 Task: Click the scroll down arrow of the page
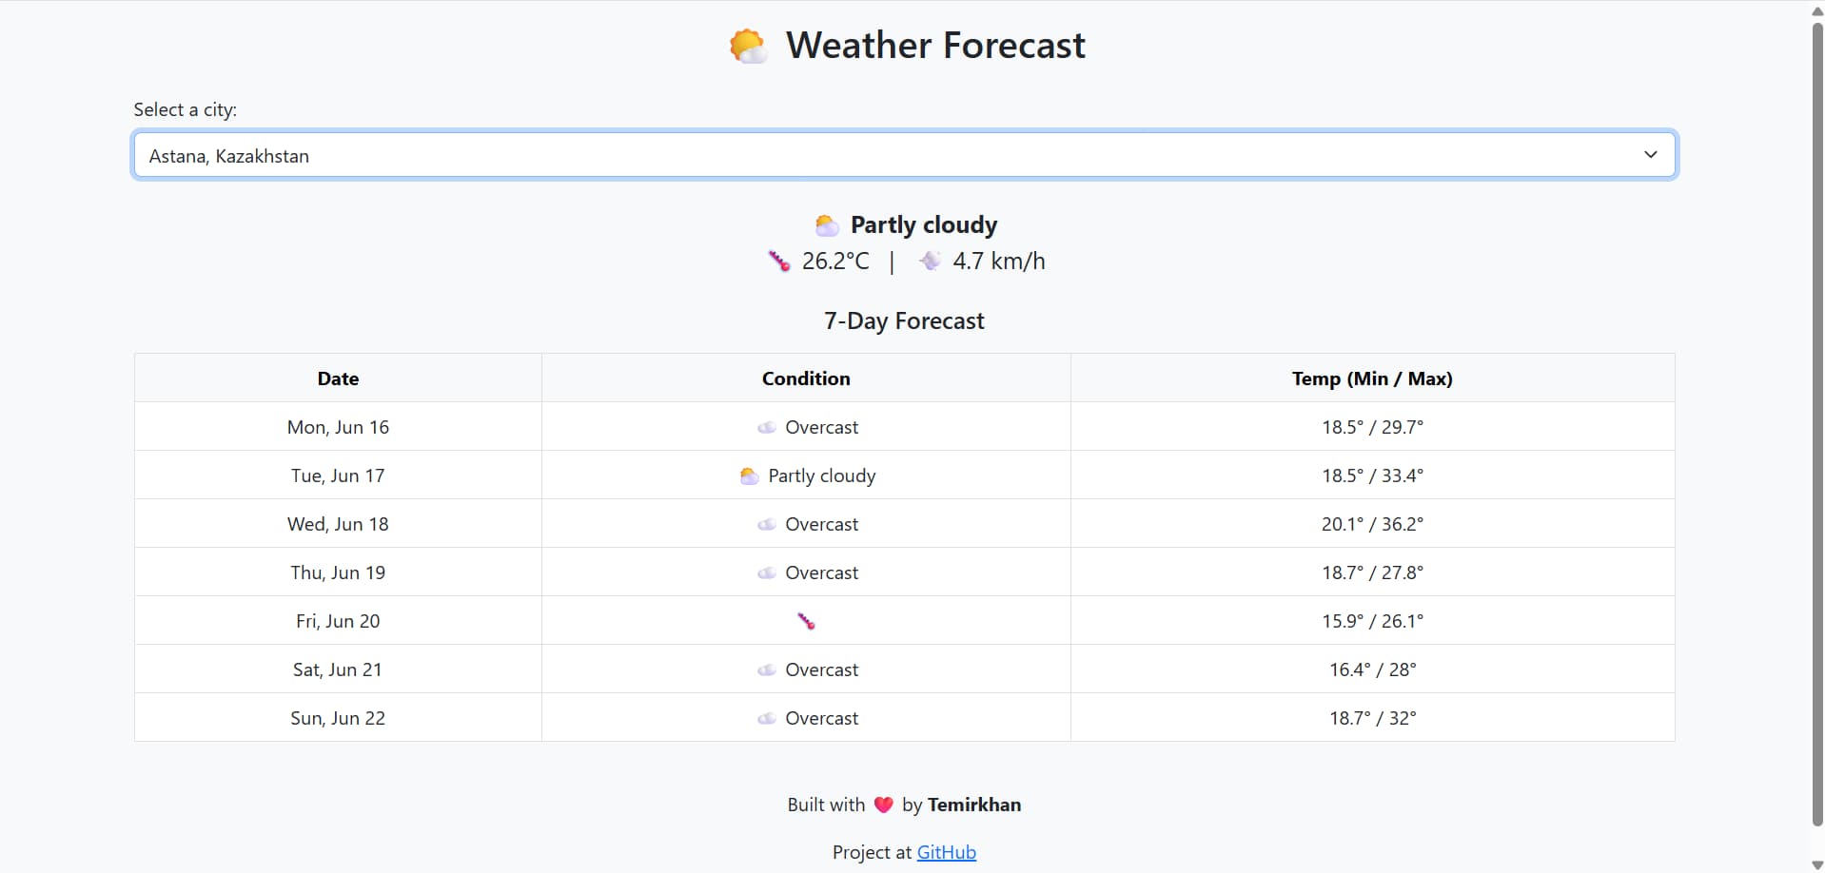(1816, 864)
